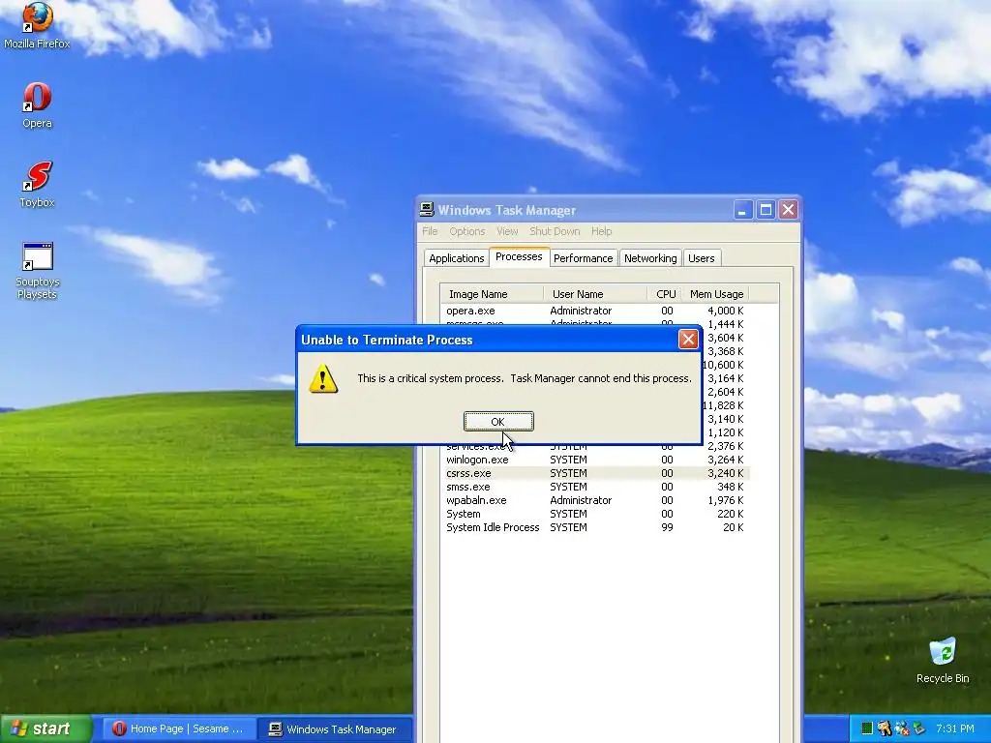The width and height of the screenshot is (991, 743).
Task: Select the wpabaln.exe process row
Action: [595, 500]
